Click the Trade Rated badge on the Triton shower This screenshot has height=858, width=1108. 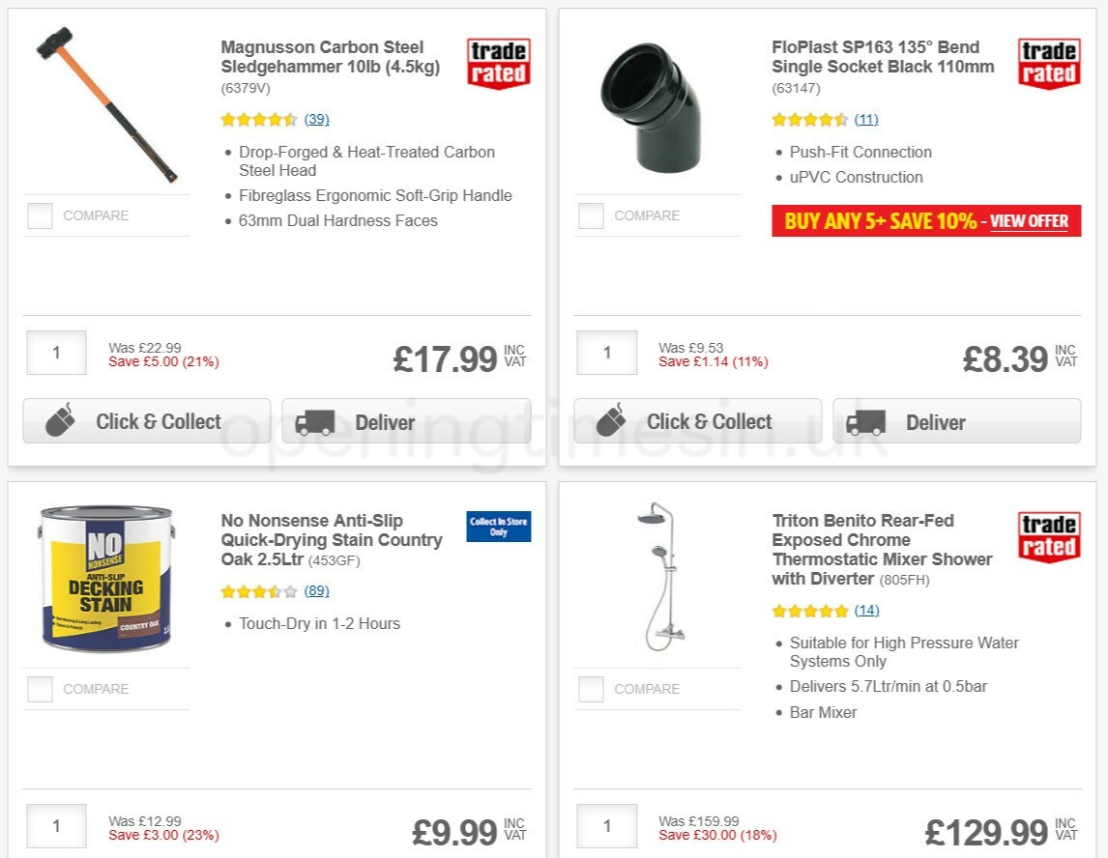(x=1049, y=536)
